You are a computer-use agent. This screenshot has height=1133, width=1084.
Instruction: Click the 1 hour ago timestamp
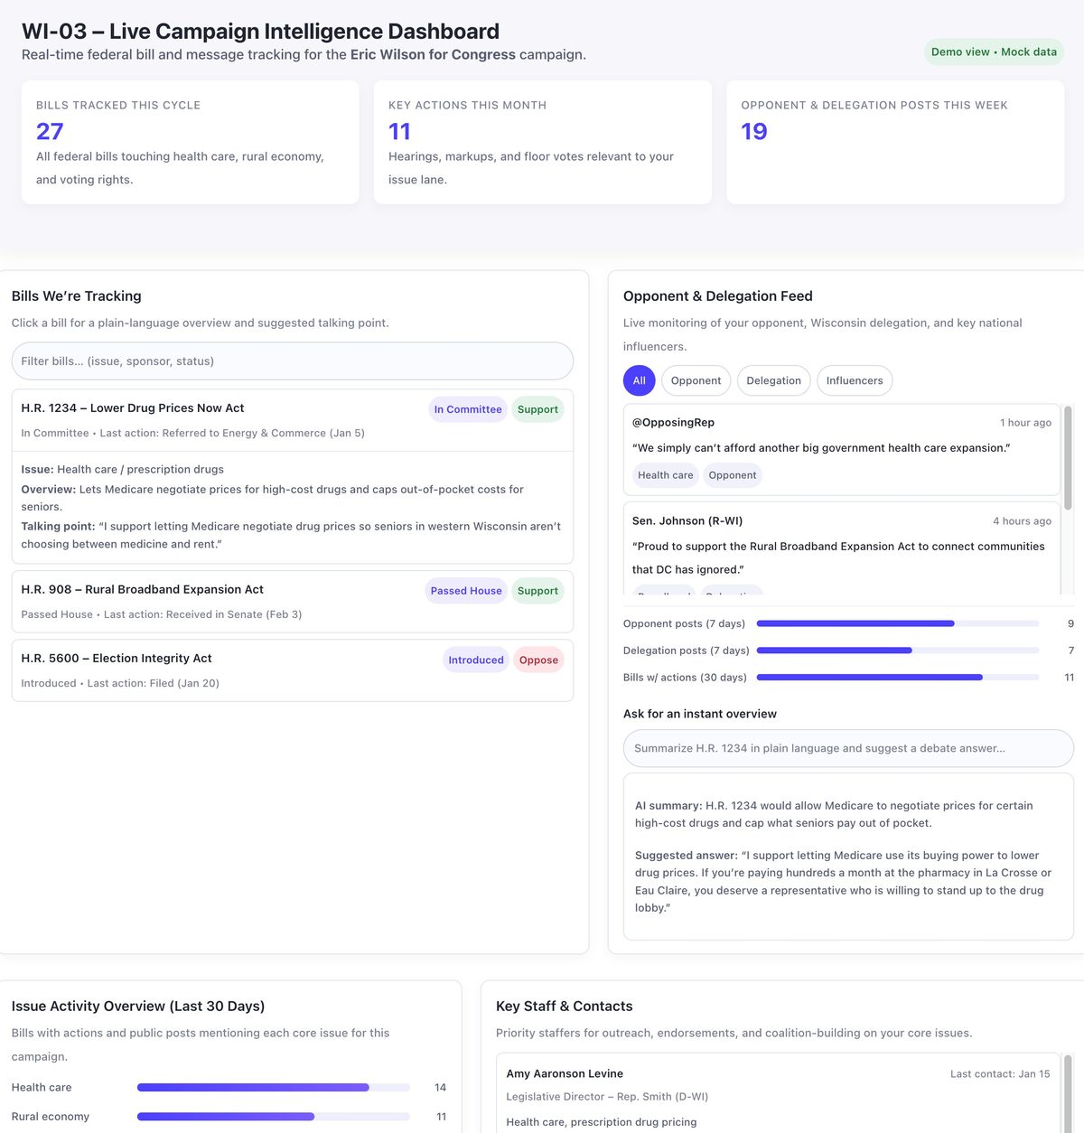pos(1025,423)
